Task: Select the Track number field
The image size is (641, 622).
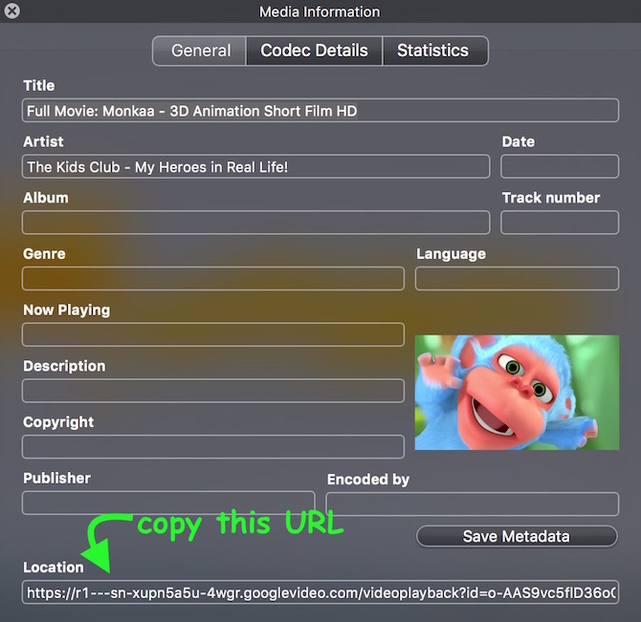Action: [560, 223]
